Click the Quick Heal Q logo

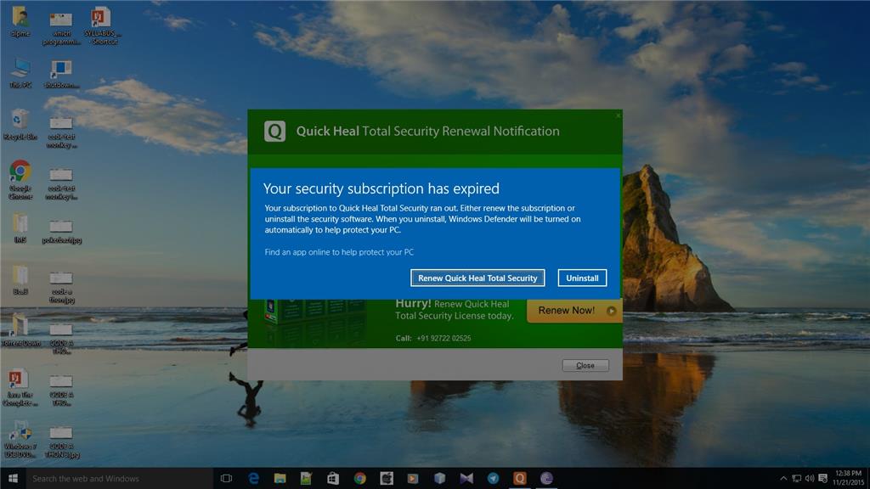274,132
